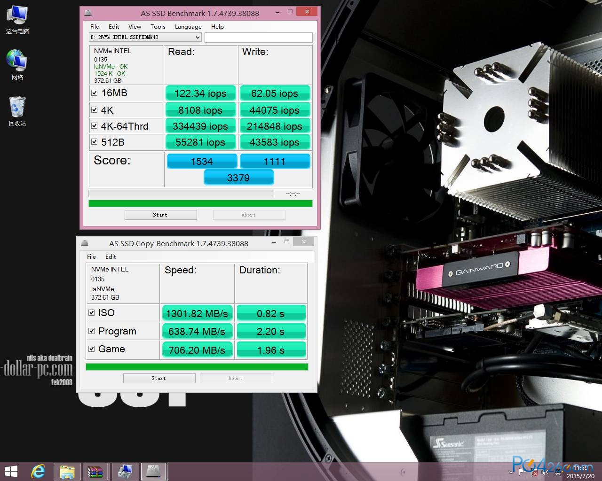The image size is (602, 481).
Task: Open File Explorer from taskbar
Action: point(67,471)
